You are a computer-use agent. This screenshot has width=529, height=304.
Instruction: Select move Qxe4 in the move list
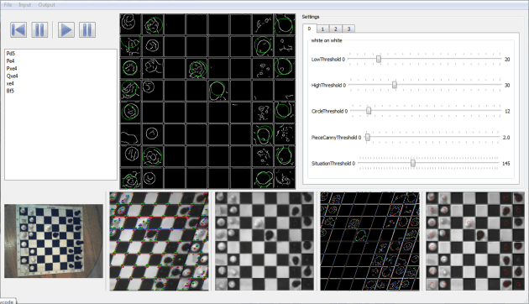point(12,76)
